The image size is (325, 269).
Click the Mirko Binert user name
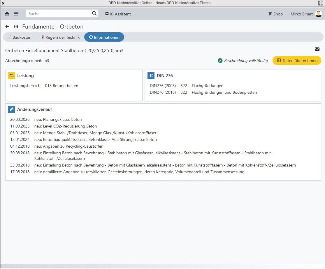click(x=301, y=14)
